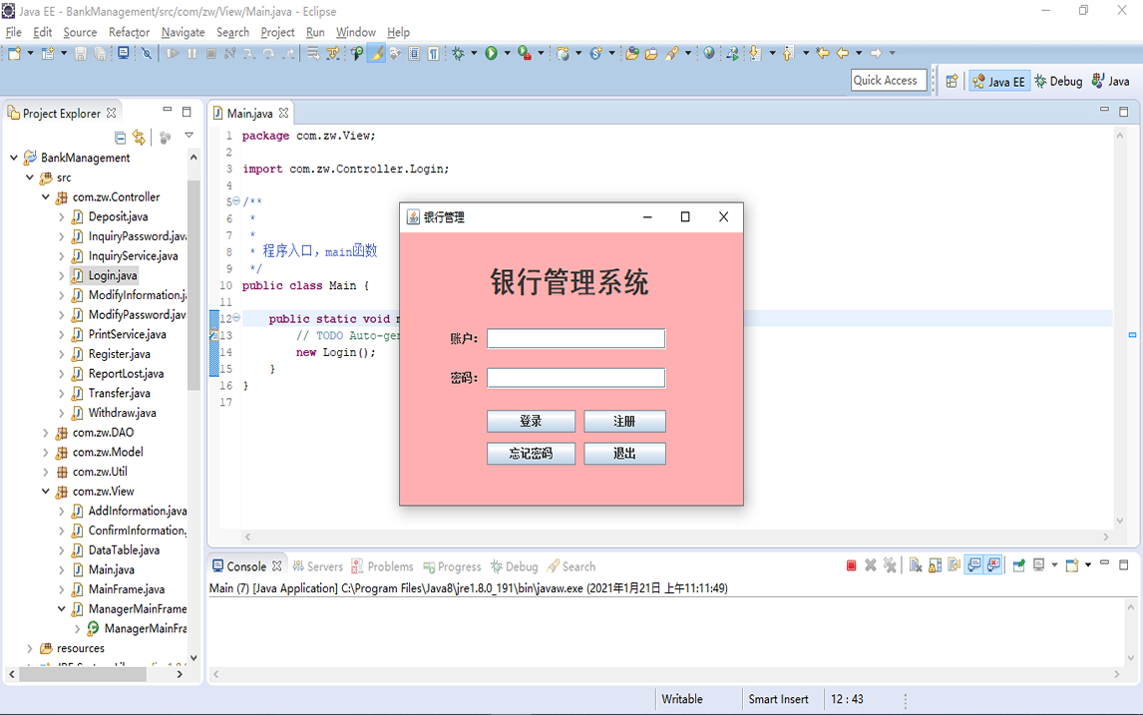
Task: Open the Debug launch dropdown arrow
Action: click(x=474, y=53)
